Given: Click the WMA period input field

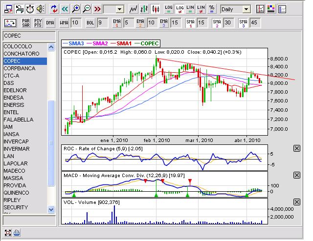Looking at the screenshot, I should click(x=75, y=22).
